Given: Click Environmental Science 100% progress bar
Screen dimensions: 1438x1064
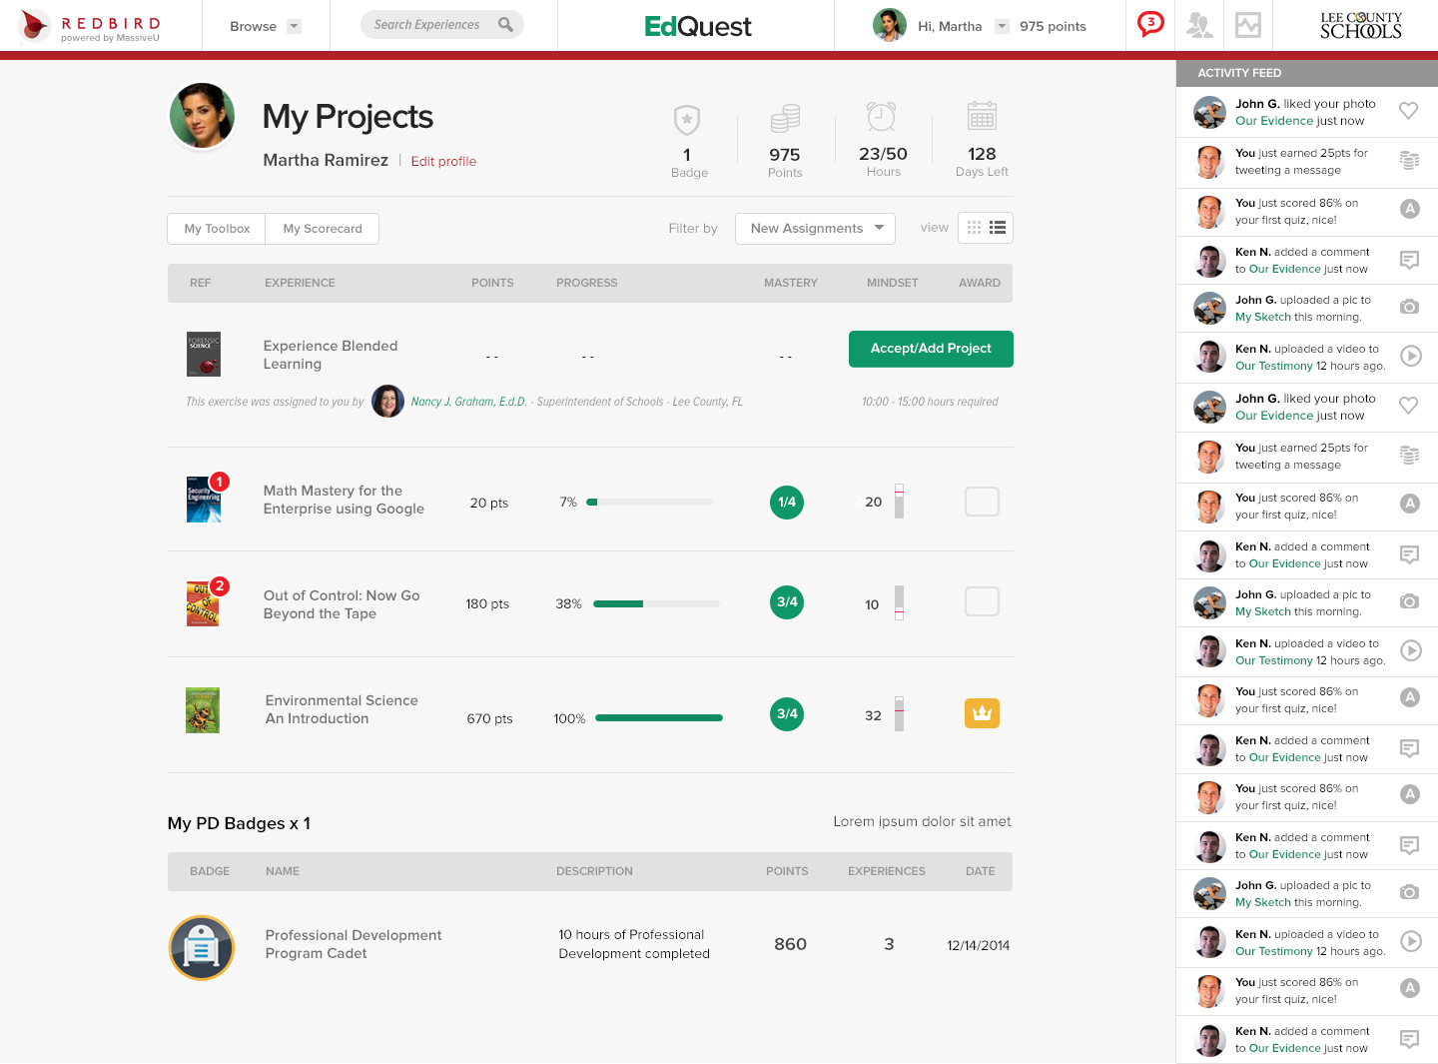Looking at the screenshot, I should [x=659, y=718].
